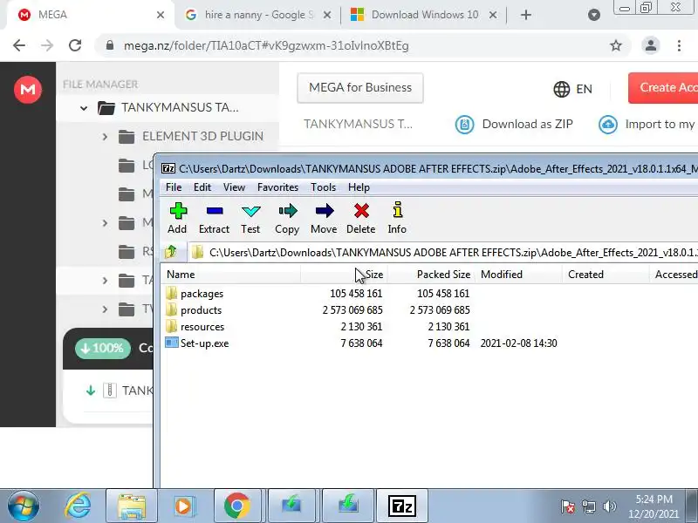The image size is (698, 523).
Task: Click the site lock icon in address bar
Action: point(110,45)
